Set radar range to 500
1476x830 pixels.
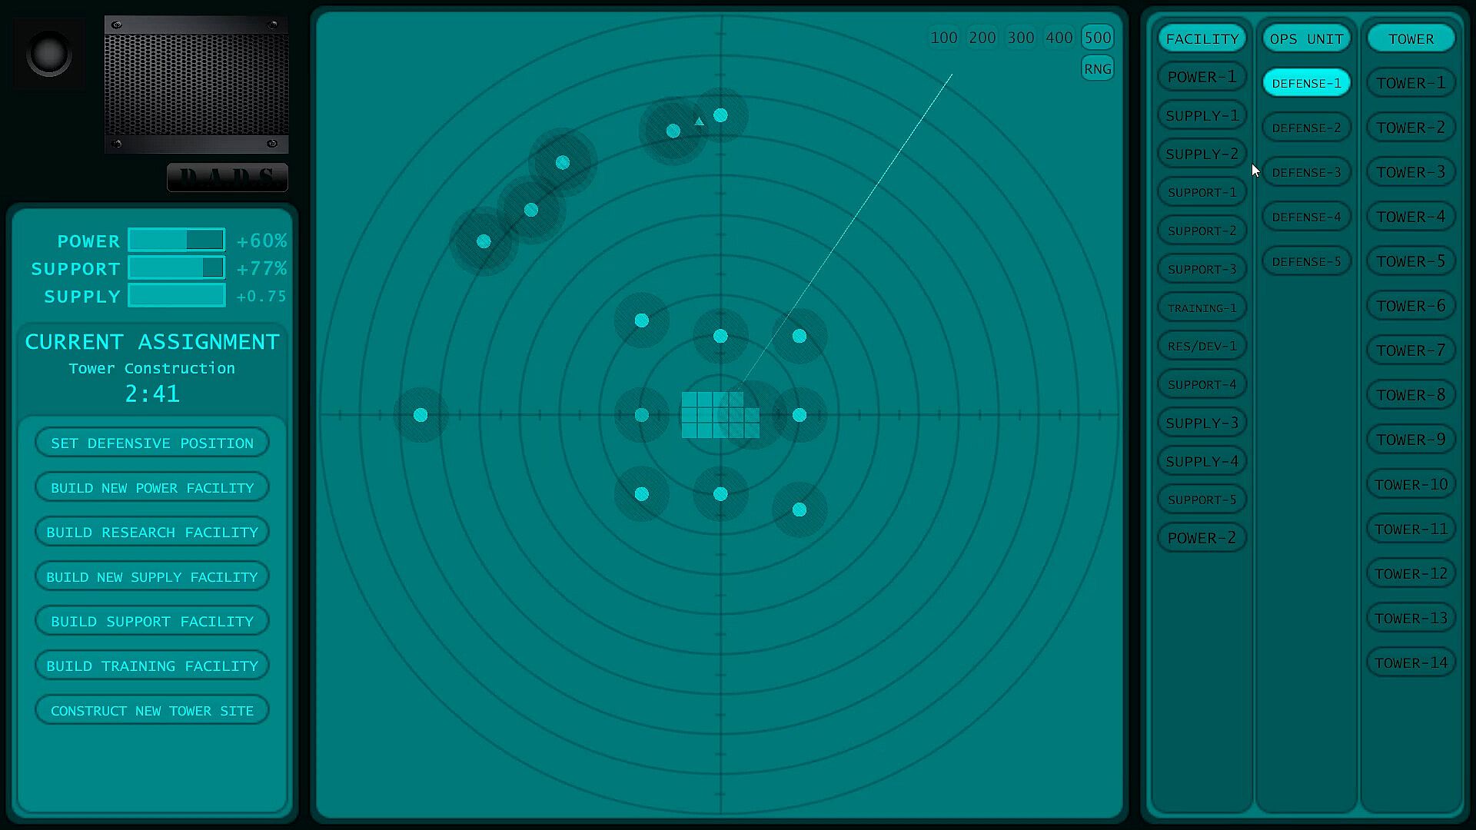[1097, 38]
